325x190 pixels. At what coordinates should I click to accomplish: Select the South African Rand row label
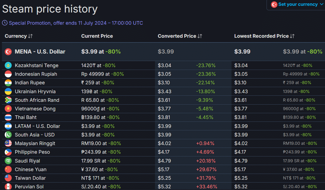click(x=37, y=100)
